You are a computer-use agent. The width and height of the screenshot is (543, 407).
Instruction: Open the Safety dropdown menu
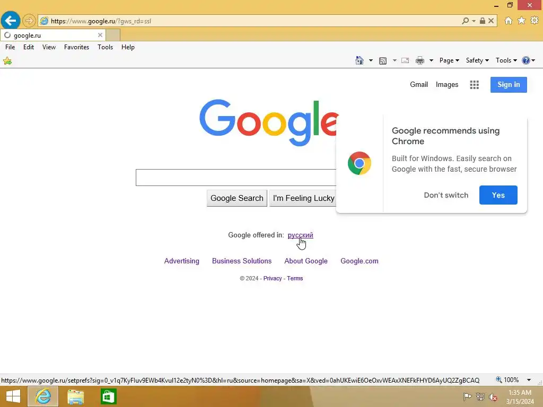click(x=477, y=60)
